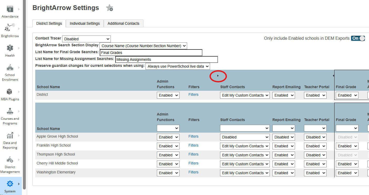
Task: Open the System gear sidebar icon
Action: (x=10, y=184)
